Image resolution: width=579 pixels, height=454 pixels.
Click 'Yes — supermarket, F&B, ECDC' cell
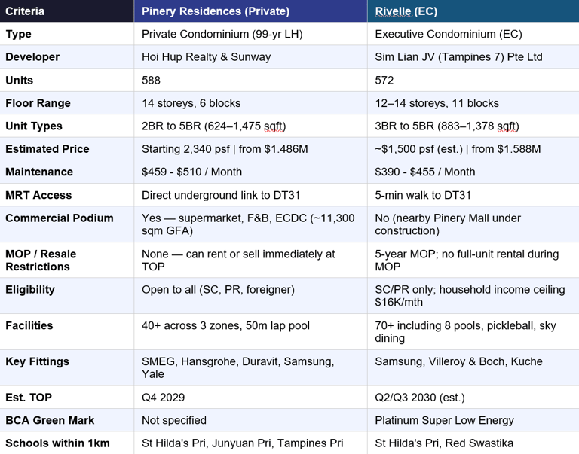tap(251, 224)
